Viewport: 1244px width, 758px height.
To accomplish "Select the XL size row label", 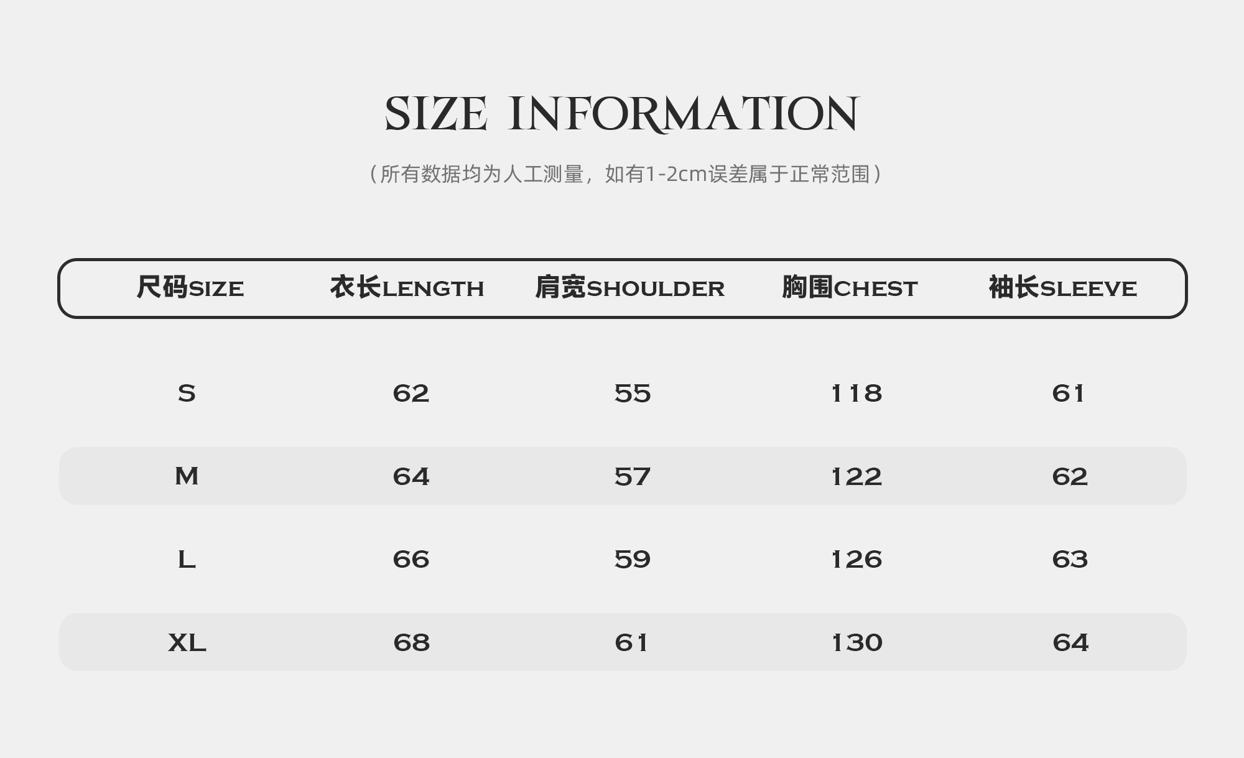I will [187, 642].
